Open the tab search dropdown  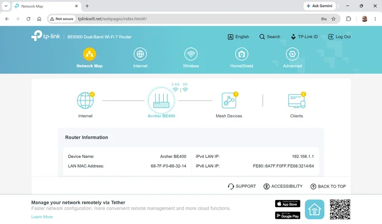(6, 6)
